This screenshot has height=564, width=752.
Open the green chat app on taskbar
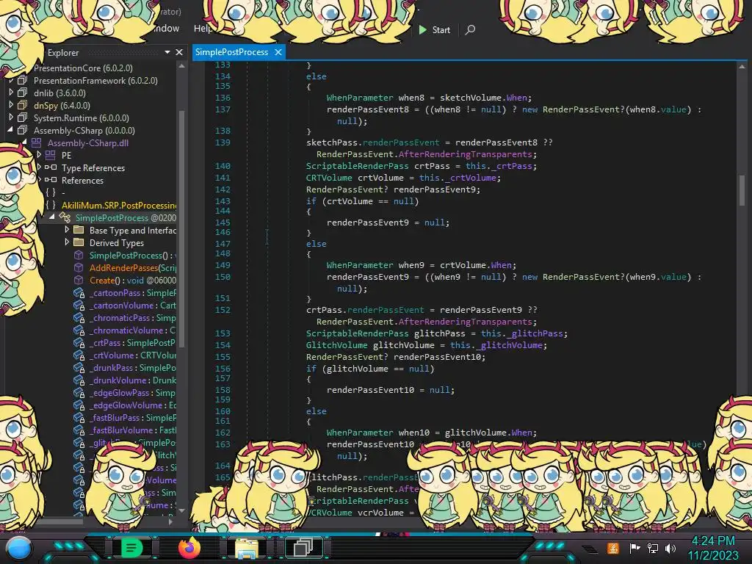(x=131, y=547)
